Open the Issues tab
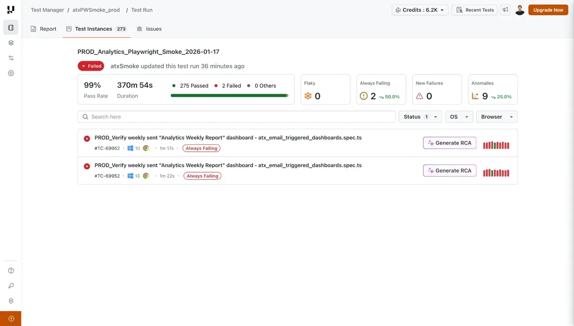Viewport: 574px width, 326px height. coord(149,29)
